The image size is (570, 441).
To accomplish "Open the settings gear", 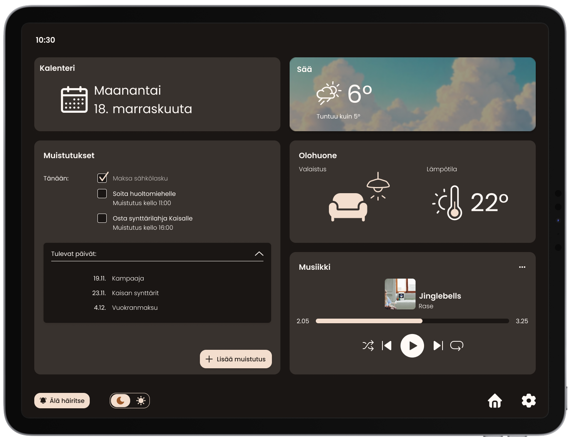I will [529, 401].
